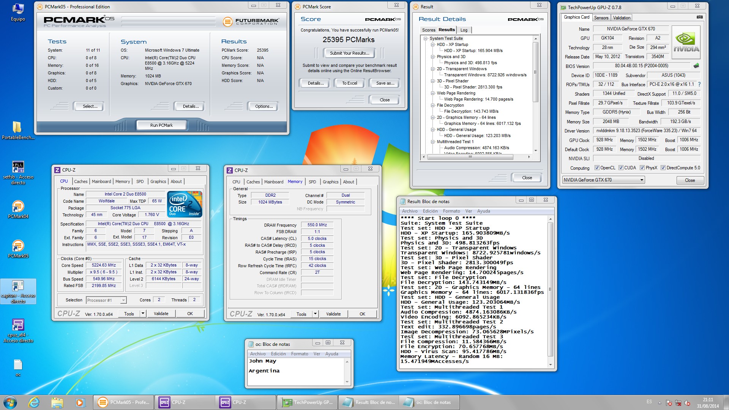Click the volume tray icon
Image resolution: width=729 pixels, height=410 pixels.
[688, 403]
